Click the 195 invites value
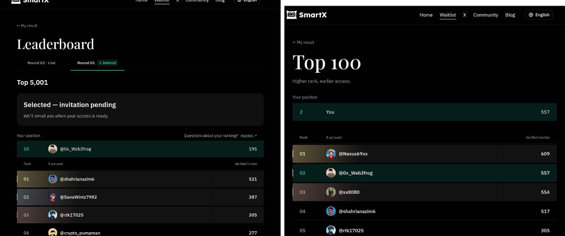The width and height of the screenshot is (565, 236). point(253,149)
